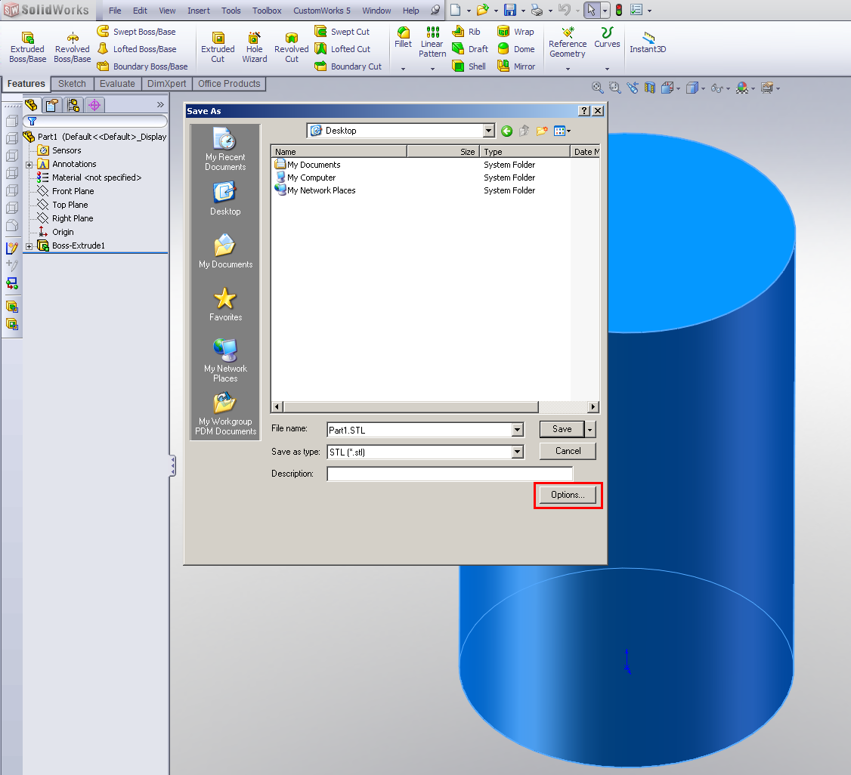
Task: Select My Computer in file list
Action: click(x=305, y=178)
